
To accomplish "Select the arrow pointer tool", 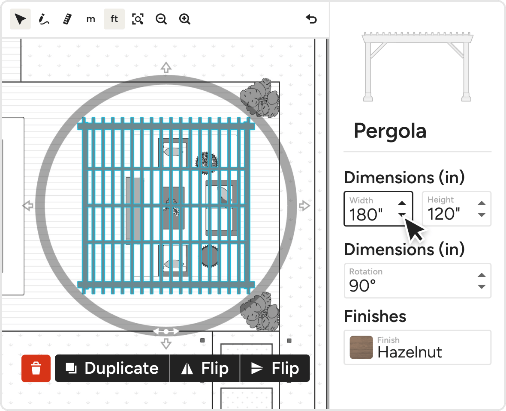I will click(20, 19).
